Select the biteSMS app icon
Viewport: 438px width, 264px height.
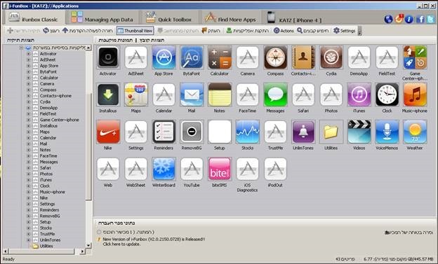[x=220, y=169]
